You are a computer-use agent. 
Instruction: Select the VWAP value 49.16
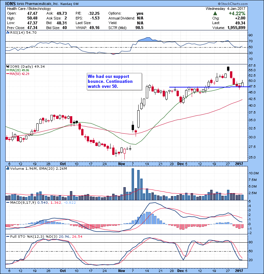point(94,28)
